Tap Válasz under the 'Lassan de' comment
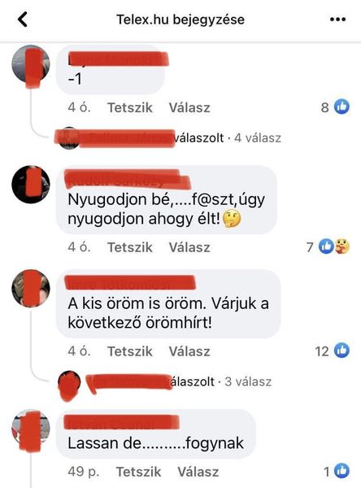 pyautogui.click(x=198, y=472)
